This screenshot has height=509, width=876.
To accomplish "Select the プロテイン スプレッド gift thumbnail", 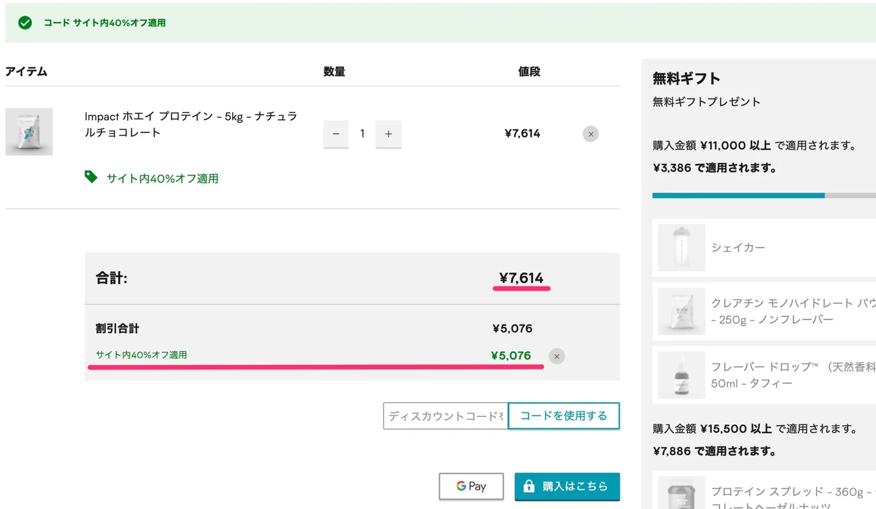I will point(681,492).
